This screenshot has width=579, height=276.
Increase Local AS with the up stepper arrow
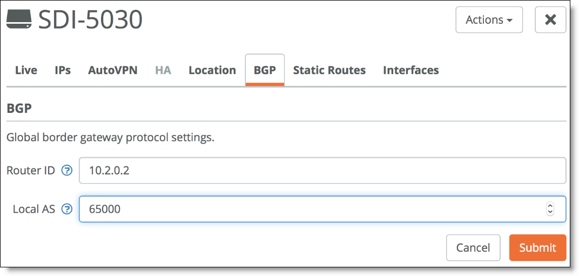click(x=550, y=205)
